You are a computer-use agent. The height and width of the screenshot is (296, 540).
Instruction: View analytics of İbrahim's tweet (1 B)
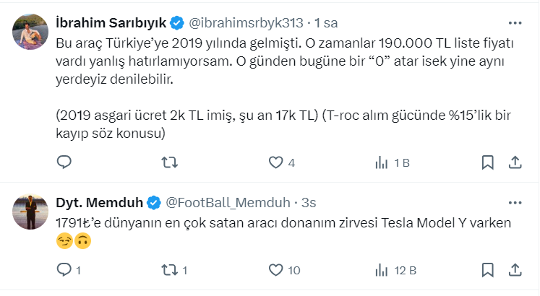click(380, 163)
